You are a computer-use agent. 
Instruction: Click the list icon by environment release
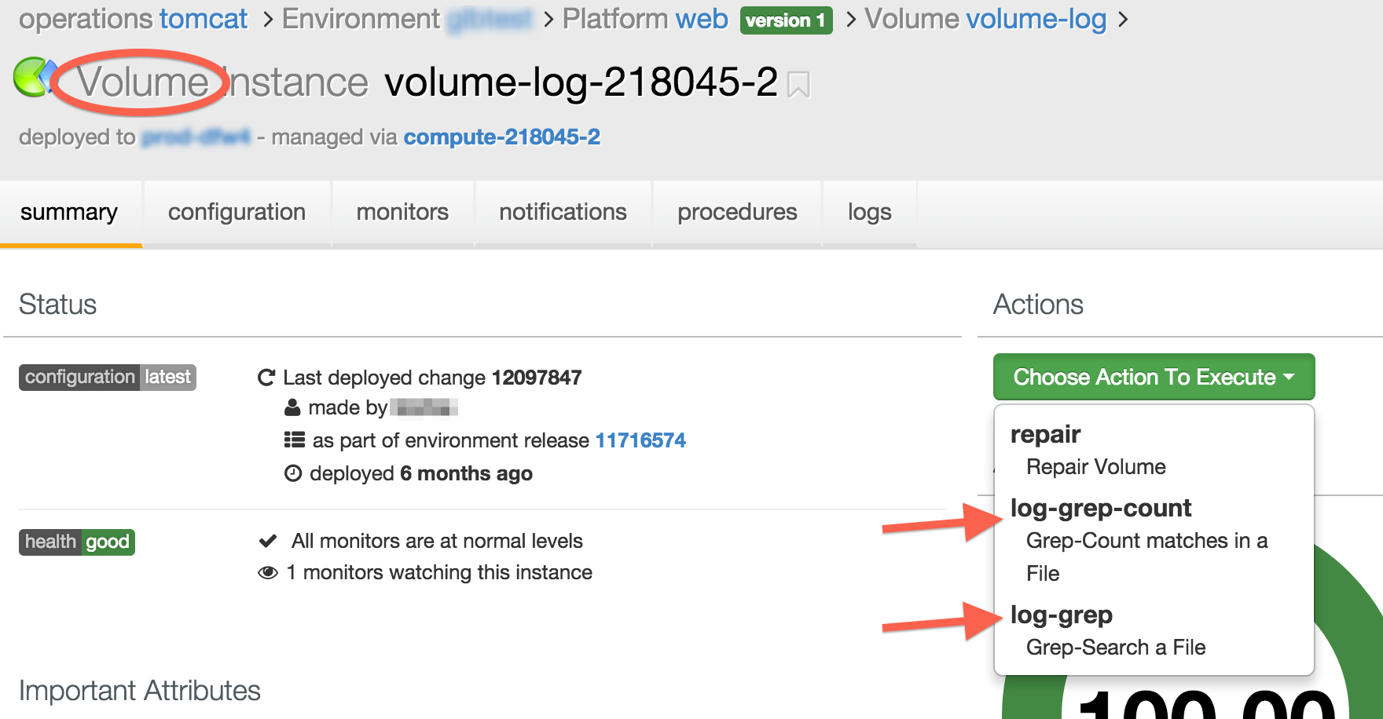pyautogui.click(x=294, y=440)
